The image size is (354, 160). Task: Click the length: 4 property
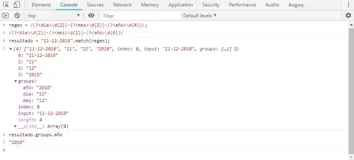(x=30, y=120)
